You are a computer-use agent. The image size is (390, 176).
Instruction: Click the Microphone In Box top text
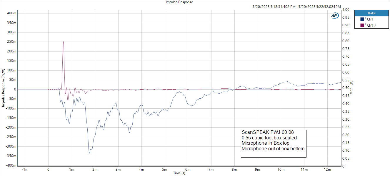tap(266, 143)
